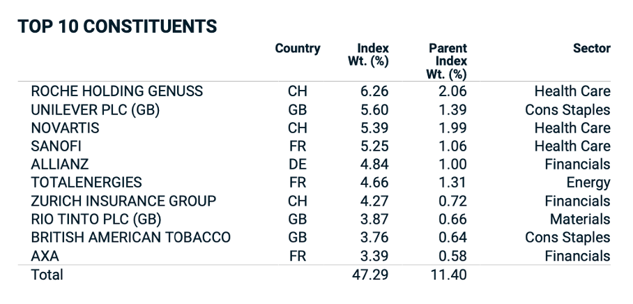This screenshot has height=304, width=633.
Task: Click the 11.40 parent index total
Action: [448, 275]
